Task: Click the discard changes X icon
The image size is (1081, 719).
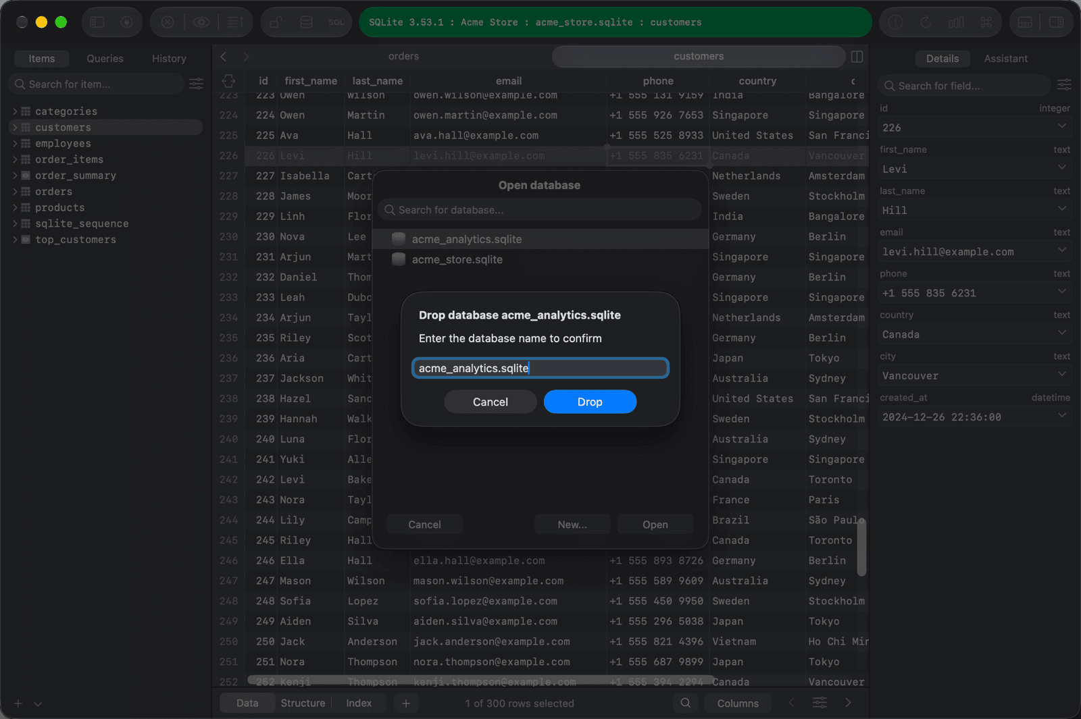Action: [168, 22]
